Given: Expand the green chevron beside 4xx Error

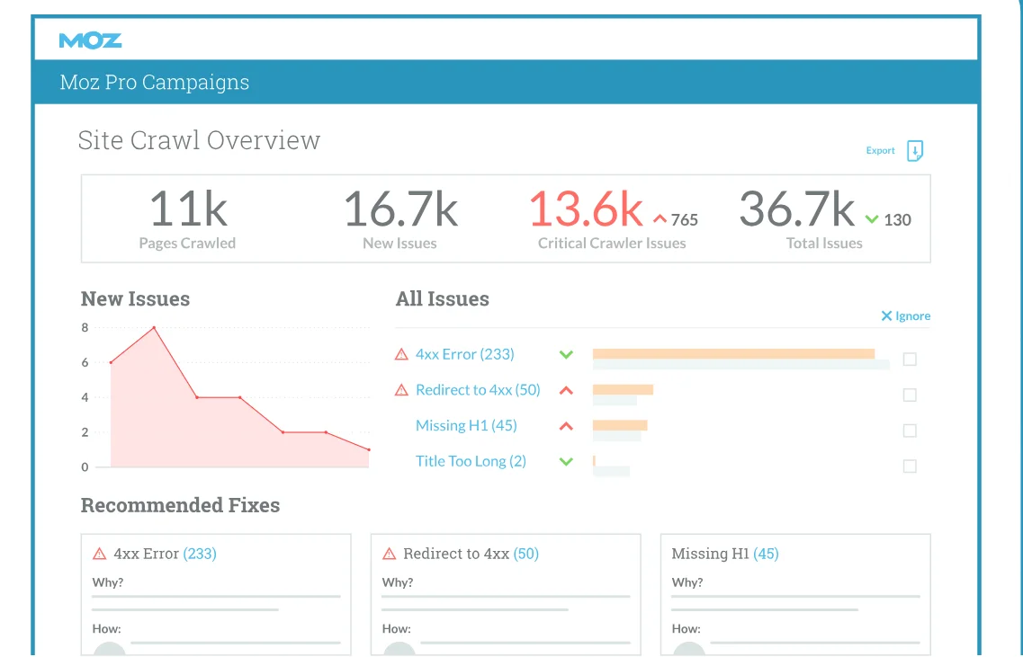Looking at the screenshot, I should click(566, 354).
